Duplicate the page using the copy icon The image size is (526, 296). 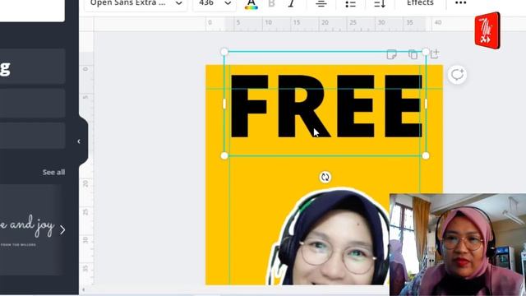(413, 54)
